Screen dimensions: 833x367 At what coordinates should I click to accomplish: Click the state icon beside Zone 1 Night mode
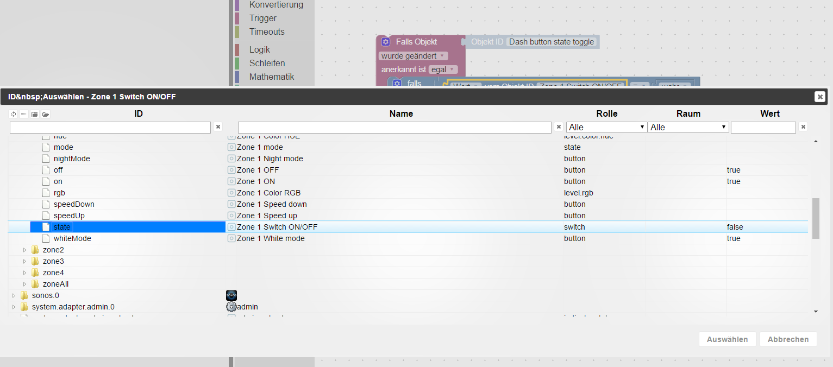tap(231, 159)
